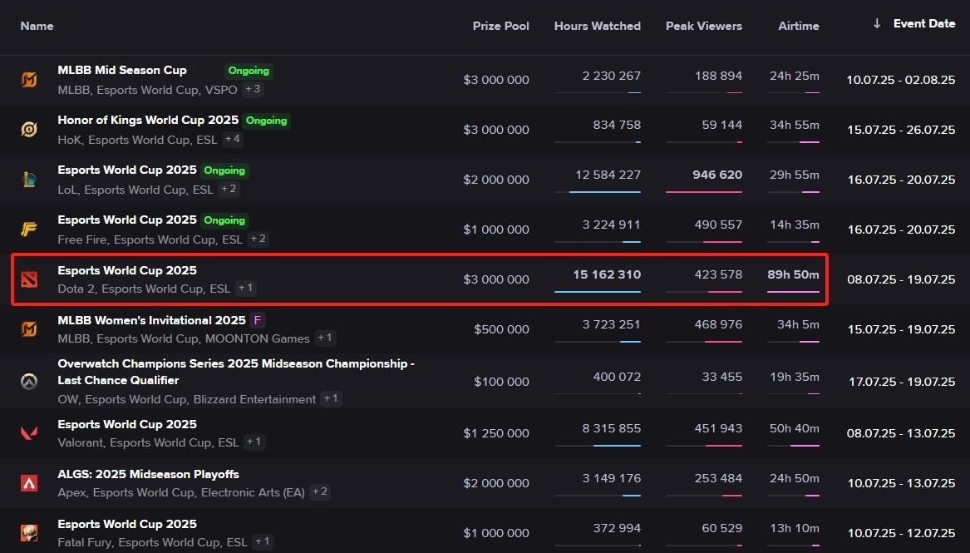The width and height of the screenshot is (970, 553).
Task: Expand the +4 tags on Honor of Kings row
Action: [x=233, y=139]
